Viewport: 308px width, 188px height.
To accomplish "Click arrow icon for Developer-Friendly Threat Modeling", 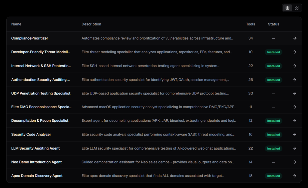I will [294, 52].
